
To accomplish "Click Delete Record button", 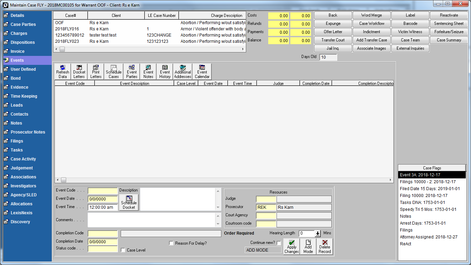I will point(325,247).
